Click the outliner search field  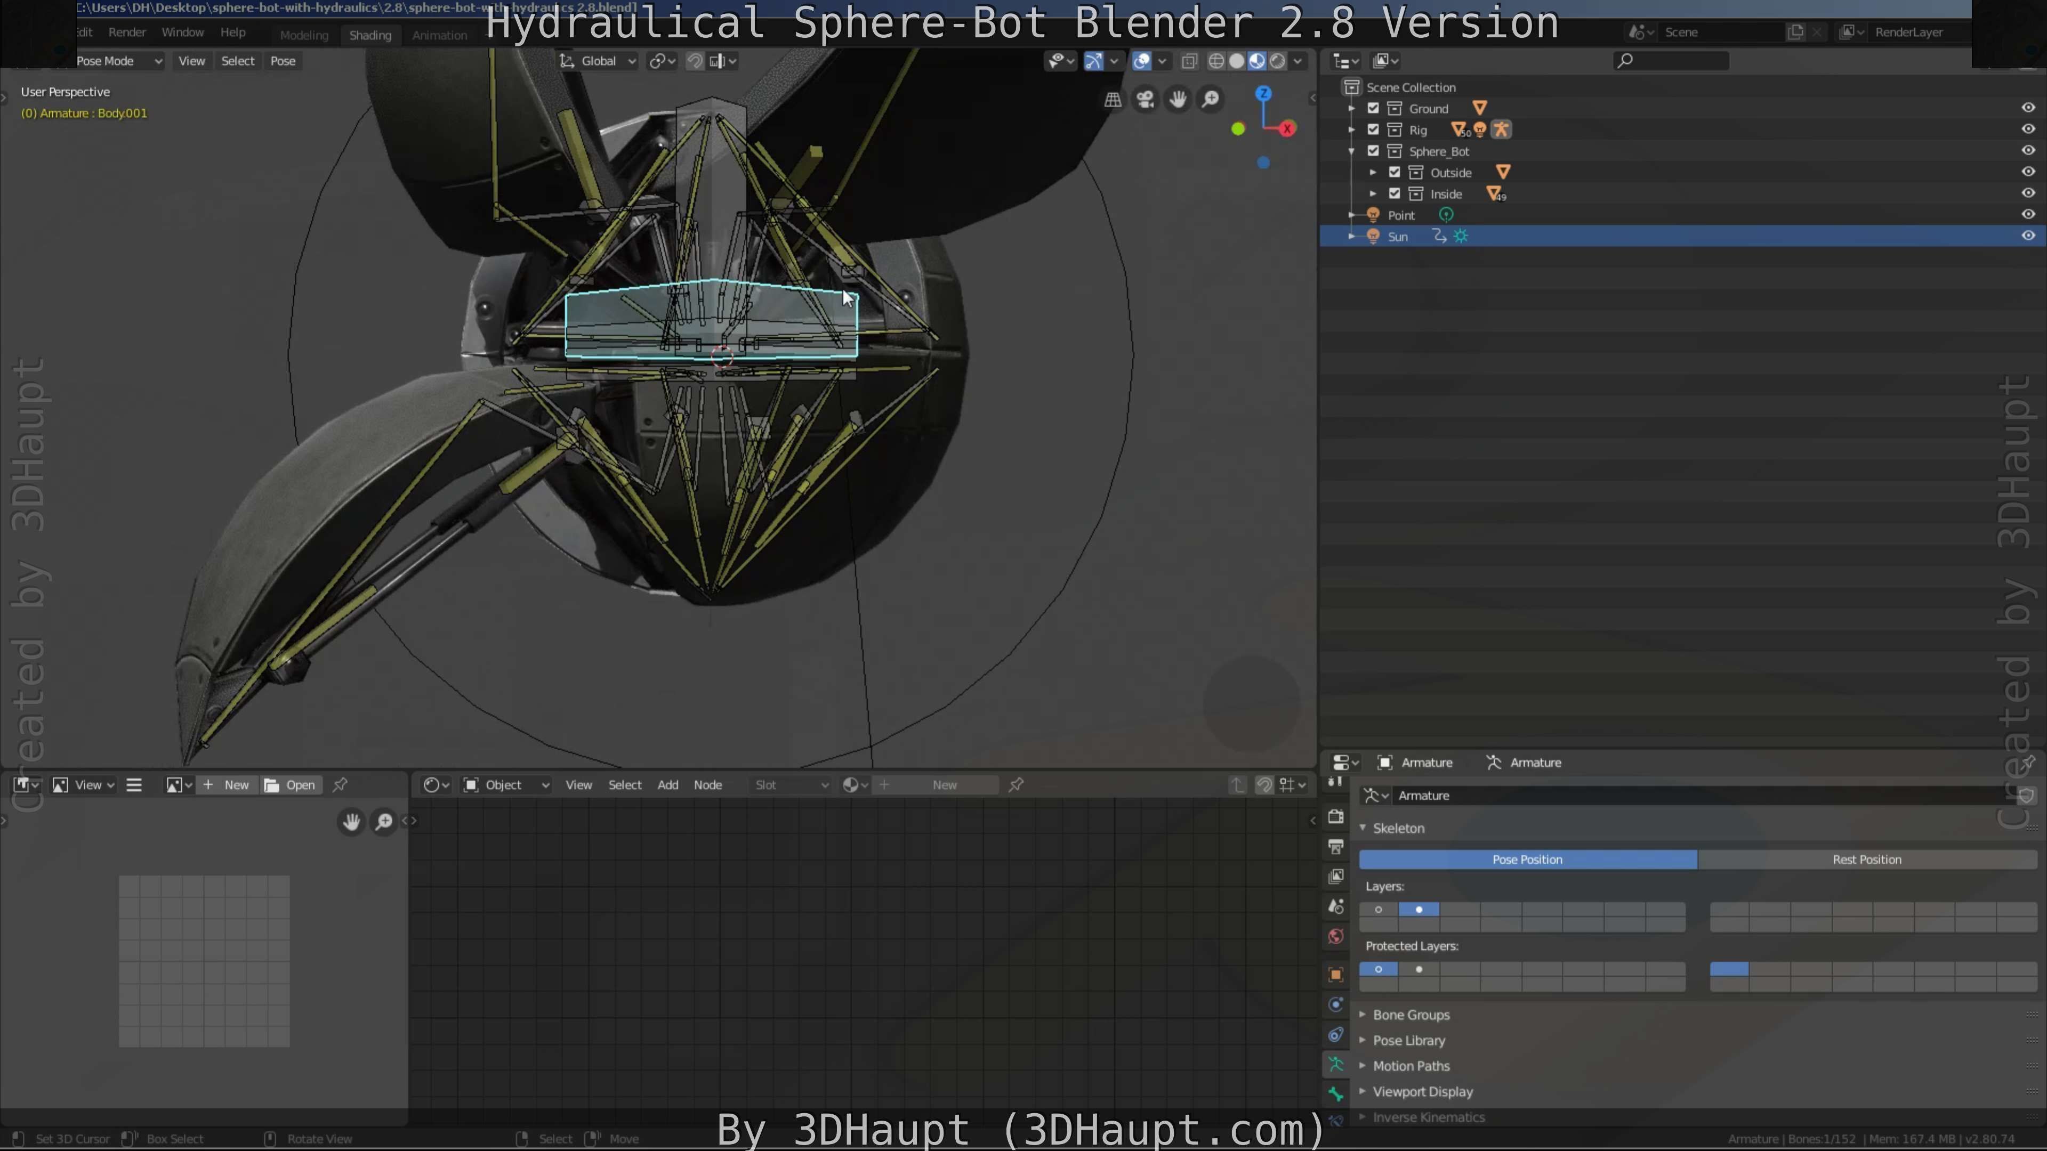tap(1671, 61)
